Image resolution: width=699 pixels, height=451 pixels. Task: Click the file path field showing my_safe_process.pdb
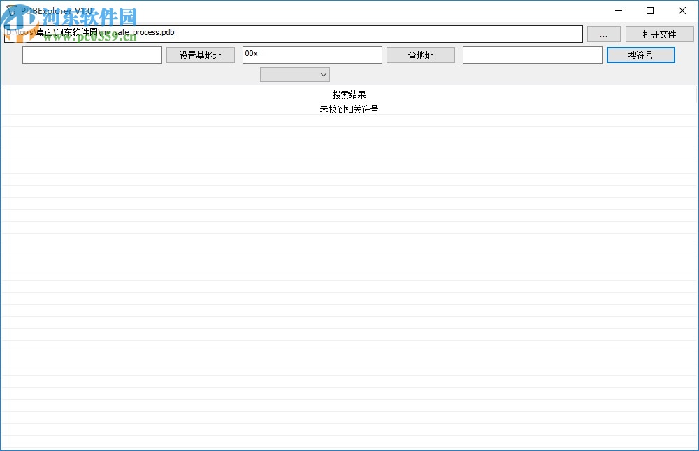[294, 33]
